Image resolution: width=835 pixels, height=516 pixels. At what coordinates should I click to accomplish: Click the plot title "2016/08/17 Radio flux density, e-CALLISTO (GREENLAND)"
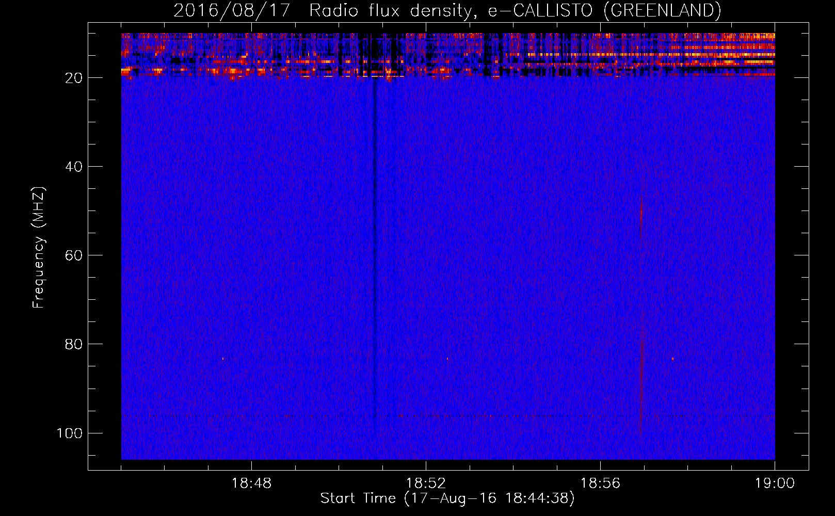tap(447, 10)
